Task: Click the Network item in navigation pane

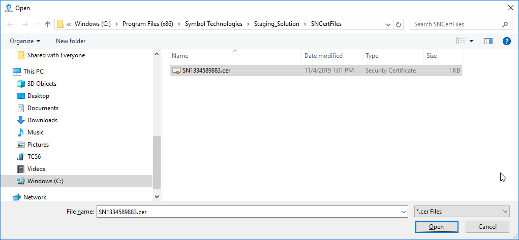Action: click(35, 197)
